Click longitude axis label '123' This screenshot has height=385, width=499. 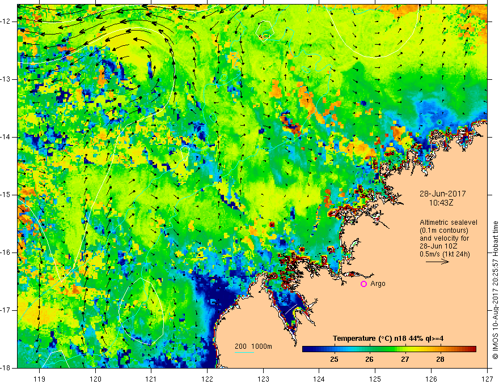pos(263,379)
